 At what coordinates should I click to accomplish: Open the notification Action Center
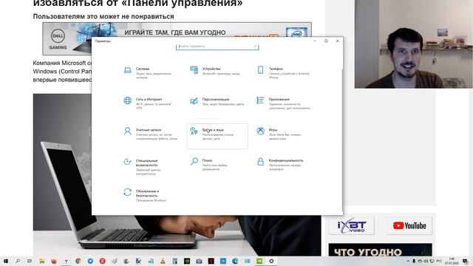(x=466, y=261)
